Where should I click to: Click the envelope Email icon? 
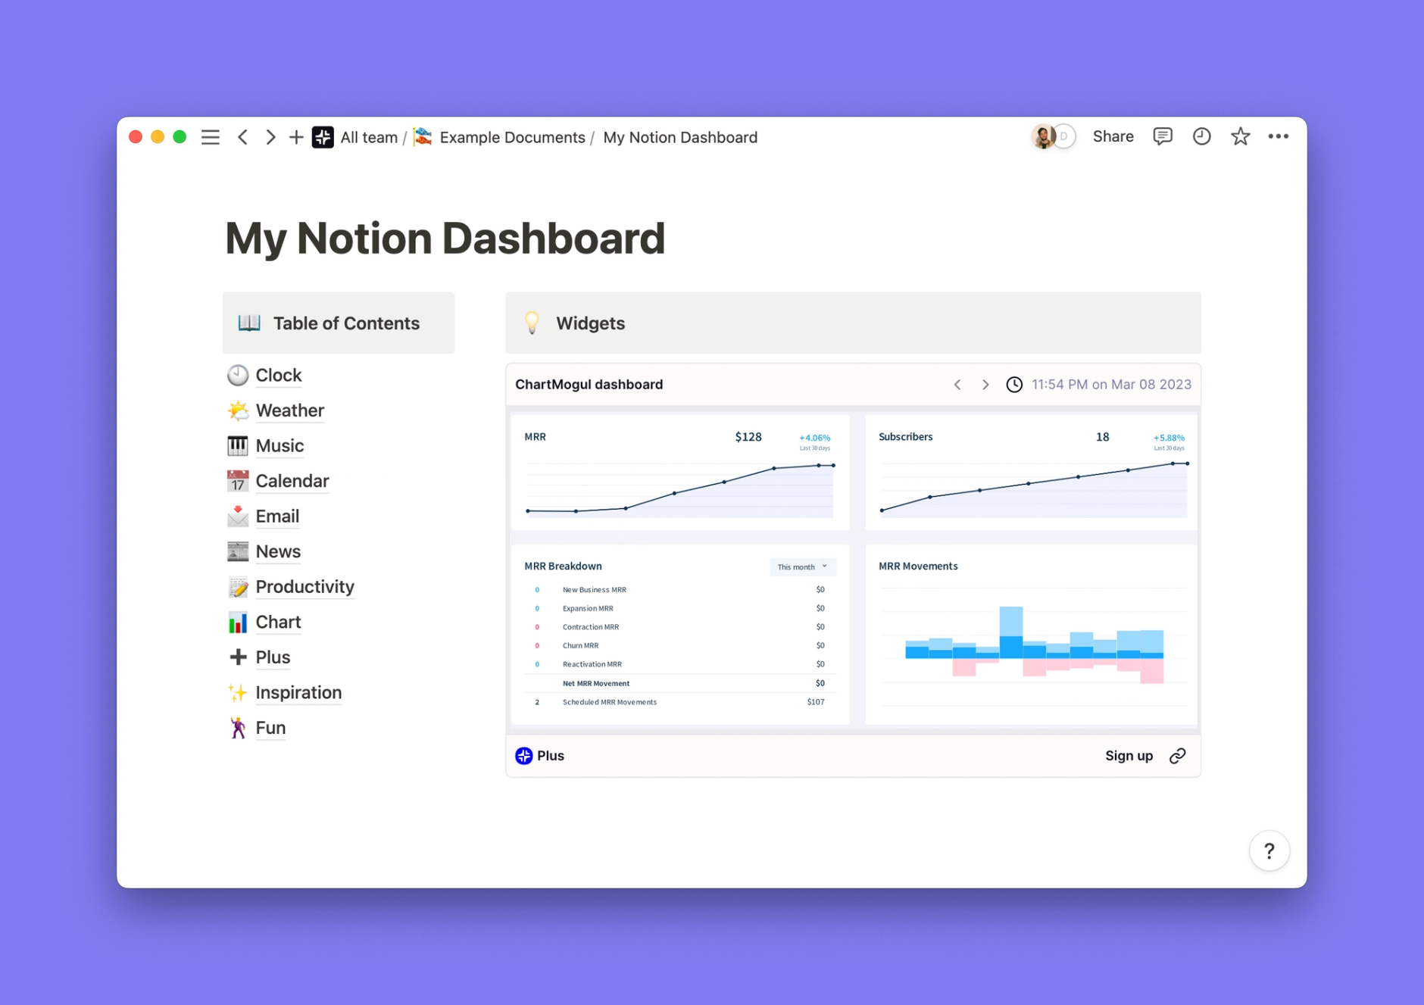coord(238,516)
